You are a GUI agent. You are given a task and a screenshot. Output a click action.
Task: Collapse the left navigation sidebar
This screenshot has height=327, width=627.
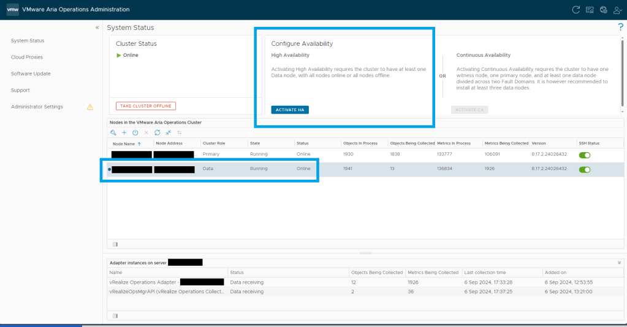coord(97,28)
